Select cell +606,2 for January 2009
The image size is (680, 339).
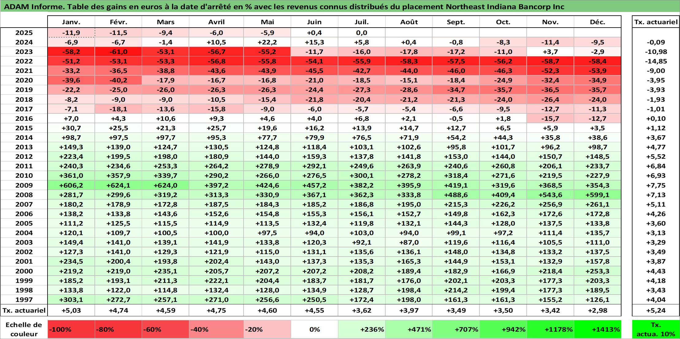[71, 185]
